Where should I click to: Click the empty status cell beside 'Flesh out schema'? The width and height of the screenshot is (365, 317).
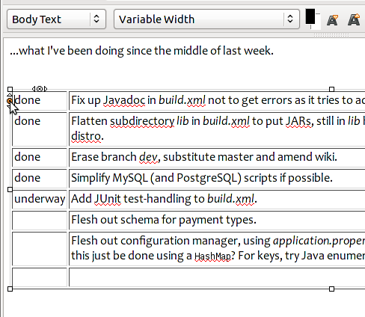click(40, 220)
